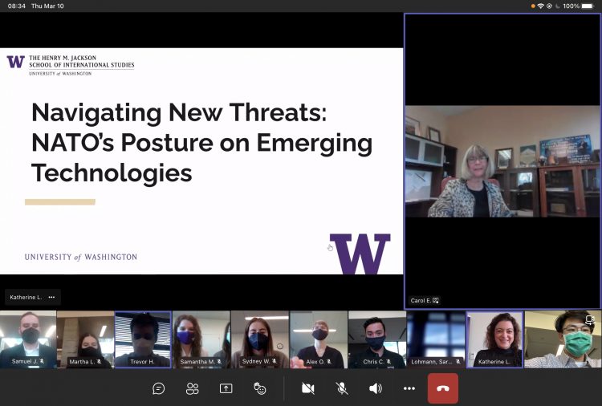This screenshot has height=406, width=602.
Task: Switch camera on the self-view tile
Action: tap(589, 319)
